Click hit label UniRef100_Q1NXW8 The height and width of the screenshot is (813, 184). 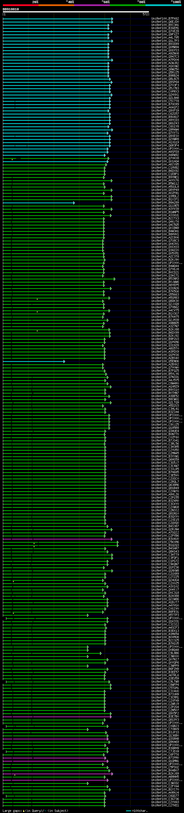165,571
